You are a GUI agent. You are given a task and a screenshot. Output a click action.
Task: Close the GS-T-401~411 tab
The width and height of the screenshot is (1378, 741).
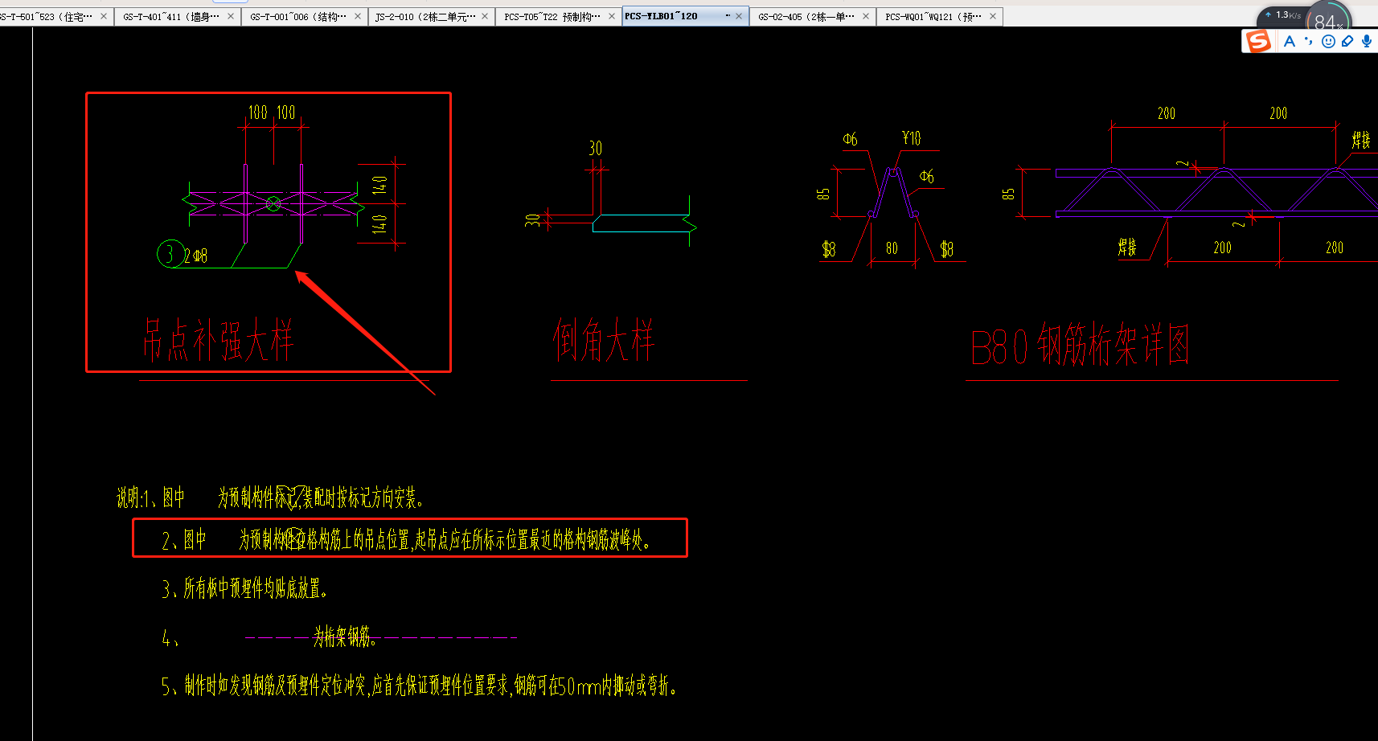(231, 16)
